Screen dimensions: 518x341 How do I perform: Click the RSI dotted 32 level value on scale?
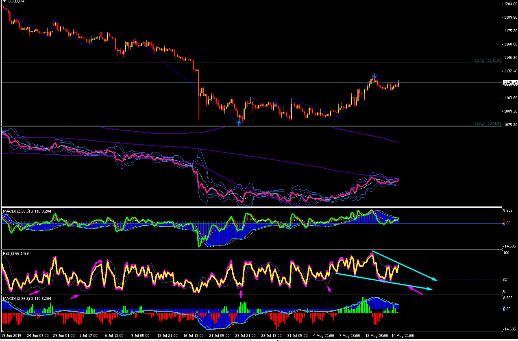pyautogui.click(x=507, y=280)
